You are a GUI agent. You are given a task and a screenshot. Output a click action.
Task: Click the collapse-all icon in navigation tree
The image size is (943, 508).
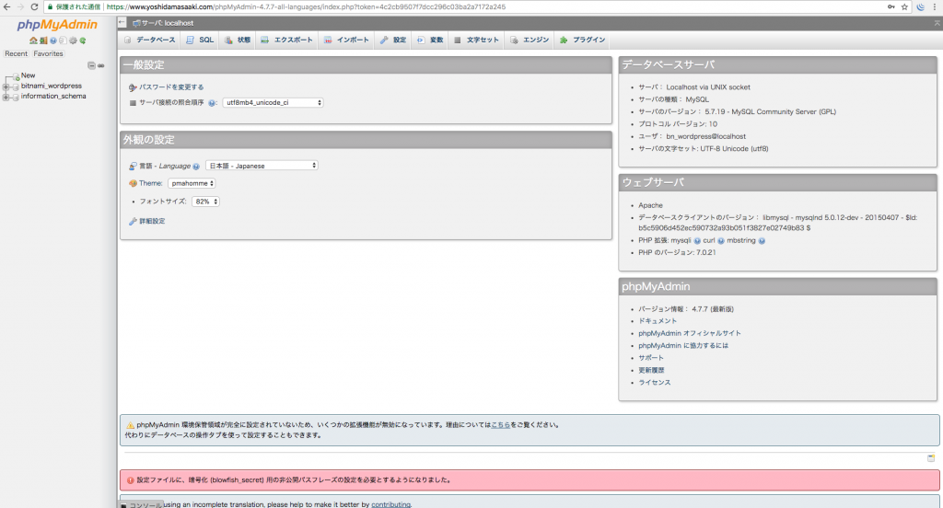coord(90,65)
